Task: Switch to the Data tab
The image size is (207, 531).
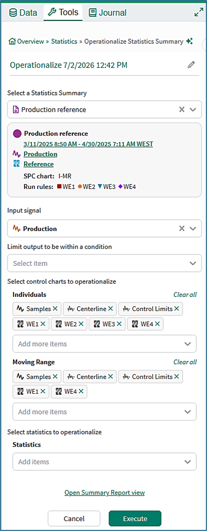Action: click(x=23, y=13)
